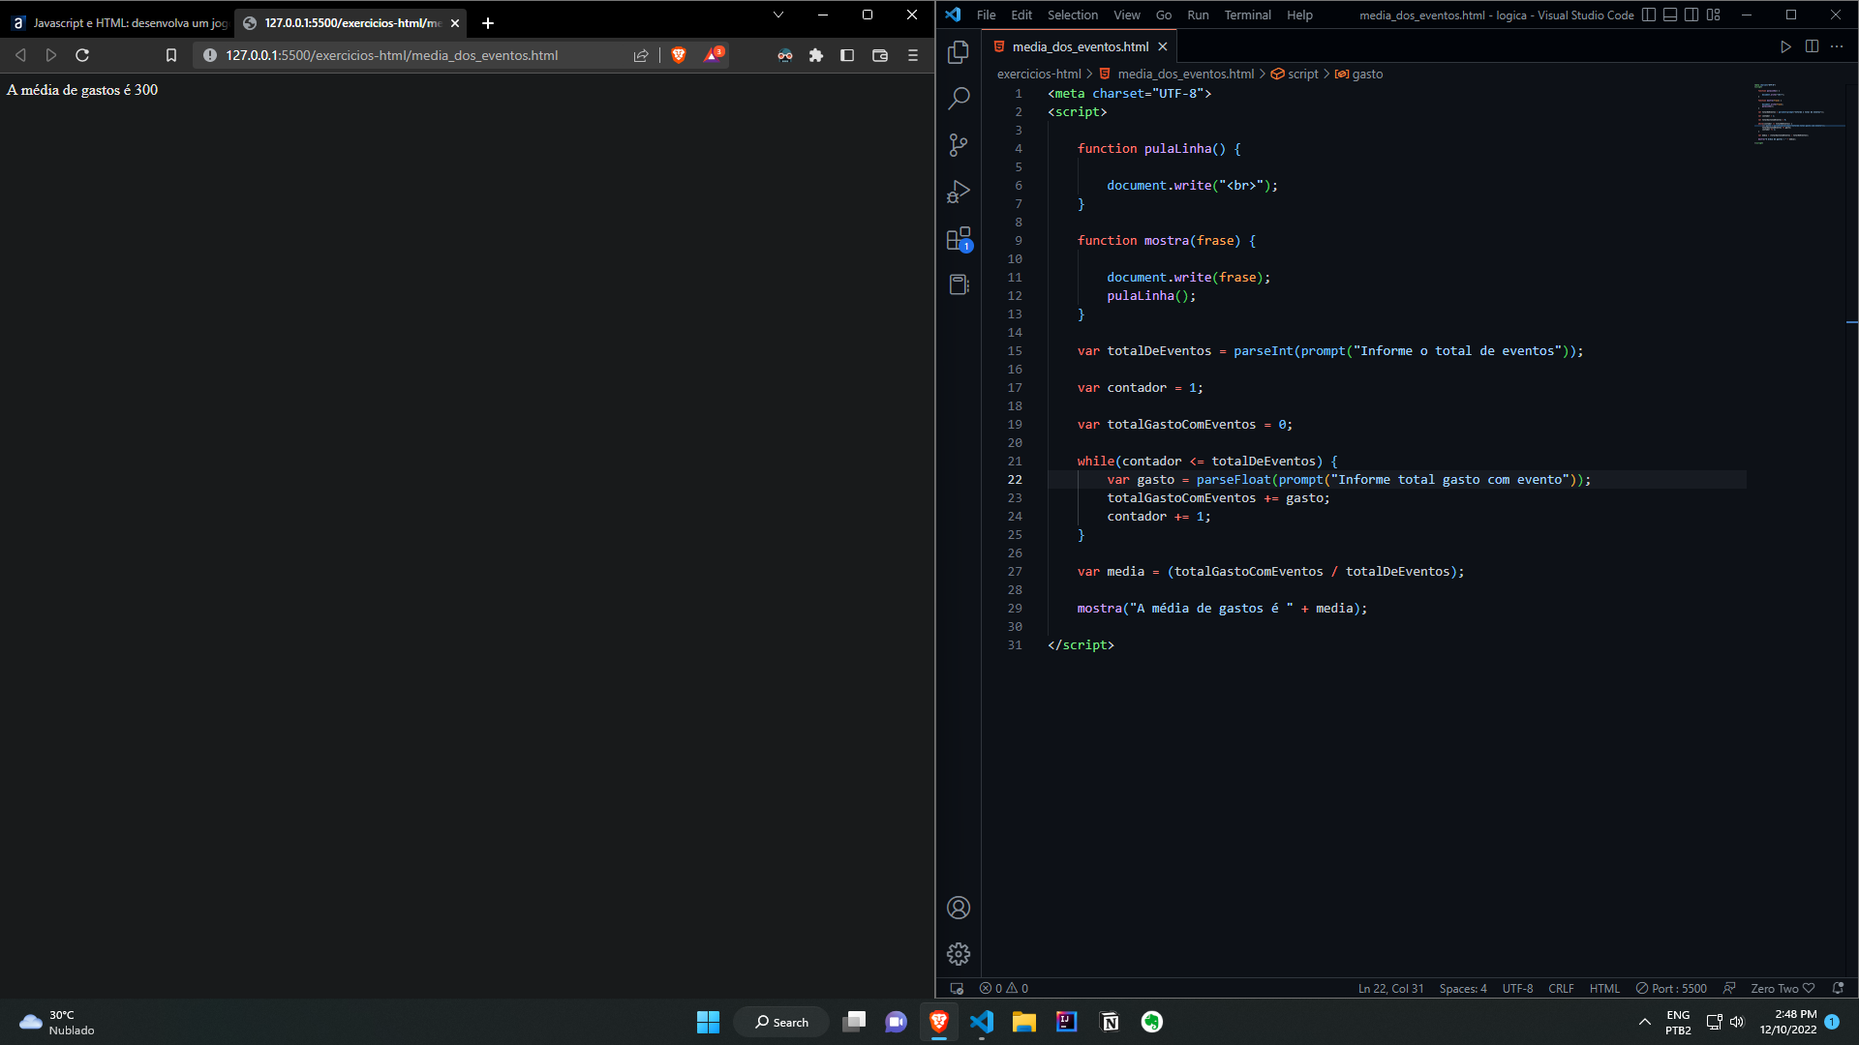Change line endings via CRLF status item
1859x1045 pixels.
pyautogui.click(x=1561, y=988)
